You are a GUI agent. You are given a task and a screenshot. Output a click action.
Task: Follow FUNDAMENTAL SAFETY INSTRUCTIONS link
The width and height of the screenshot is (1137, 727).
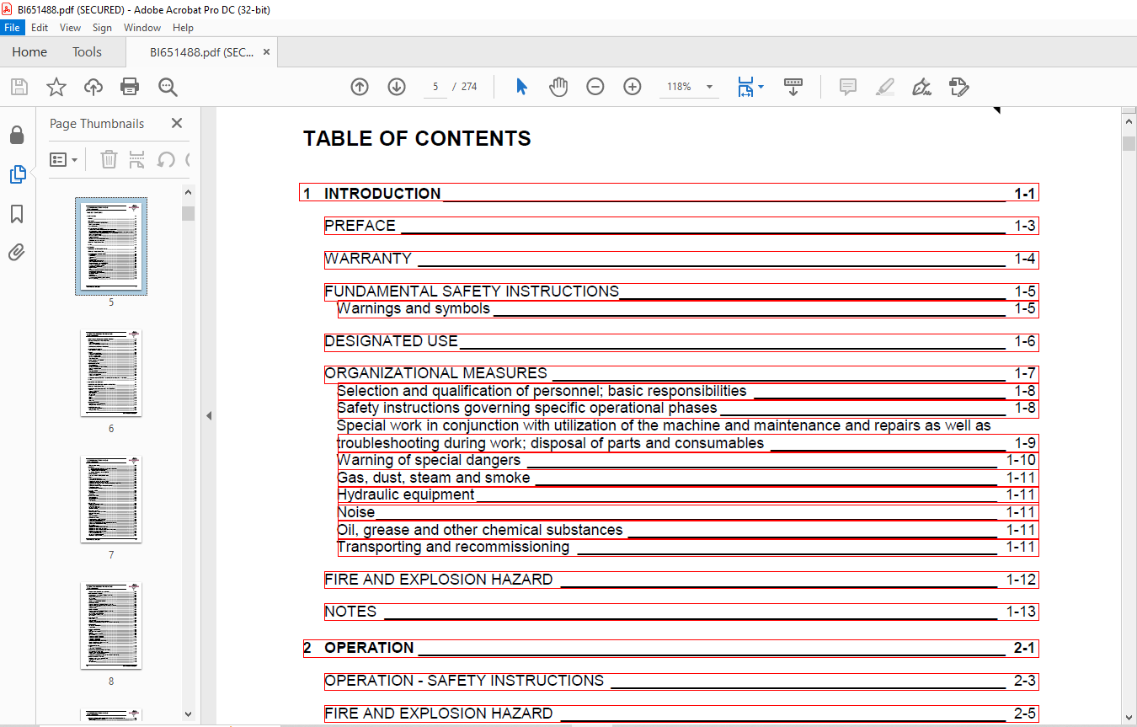[681, 291]
